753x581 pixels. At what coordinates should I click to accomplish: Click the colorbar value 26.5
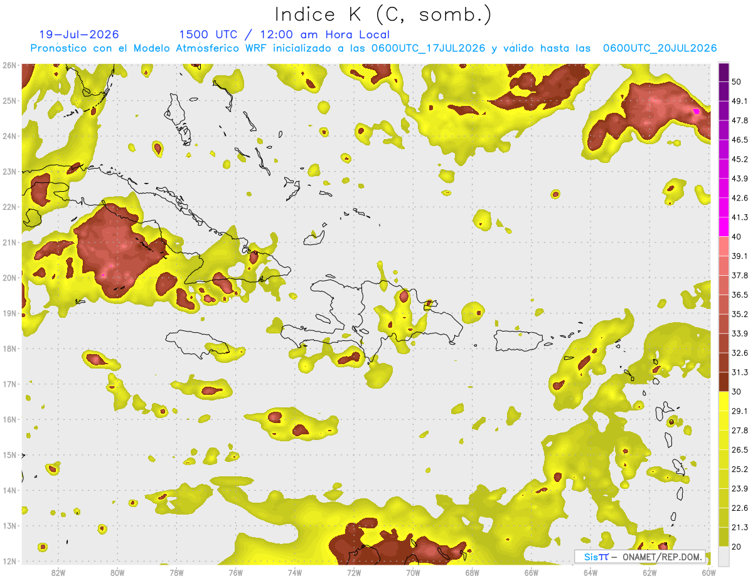[739, 450]
